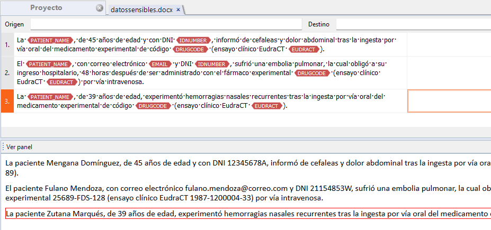Click the EMAIL tag in segment 2
Viewport: 491px width, 230px height.
[x=160, y=64]
